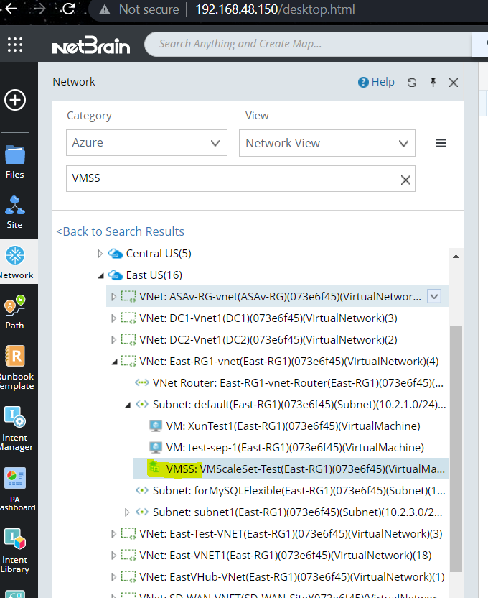The height and width of the screenshot is (598, 488).
Task: Click the Back to Search Results link
Action: tap(120, 231)
